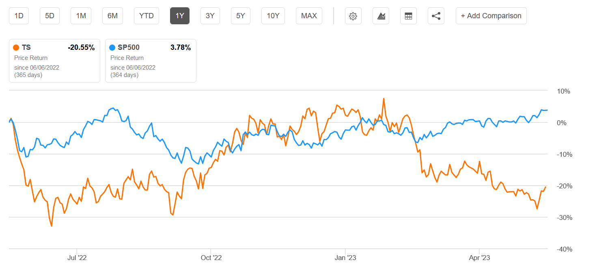Select the 5D range button
The height and width of the screenshot is (273, 597).
point(50,16)
